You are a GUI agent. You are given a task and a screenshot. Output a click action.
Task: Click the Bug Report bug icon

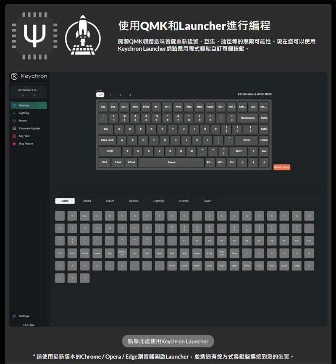pyautogui.click(x=14, y=144)
